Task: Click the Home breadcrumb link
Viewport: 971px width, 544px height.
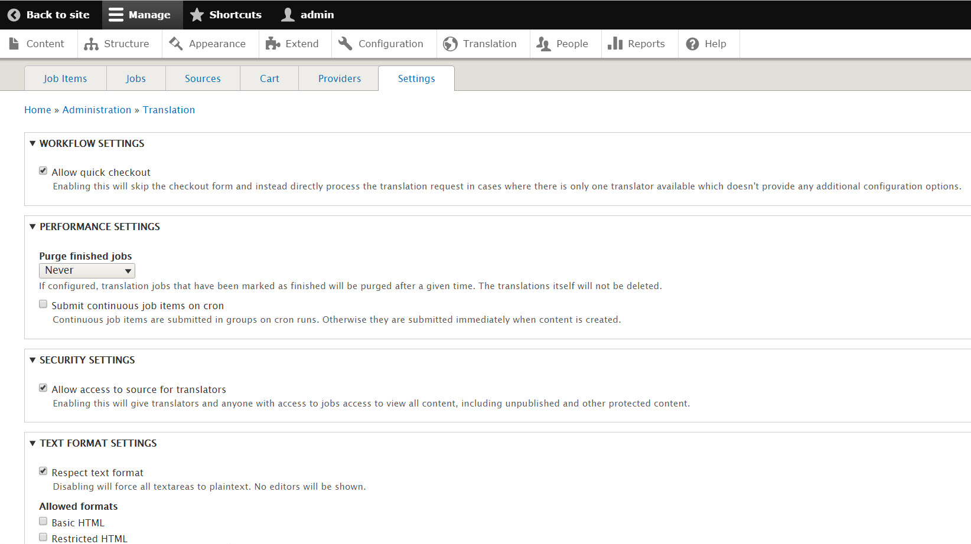Action: pos(38,110)
